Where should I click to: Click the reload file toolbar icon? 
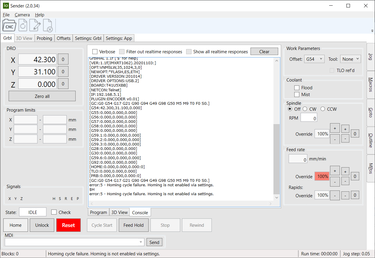click(23, 26)
